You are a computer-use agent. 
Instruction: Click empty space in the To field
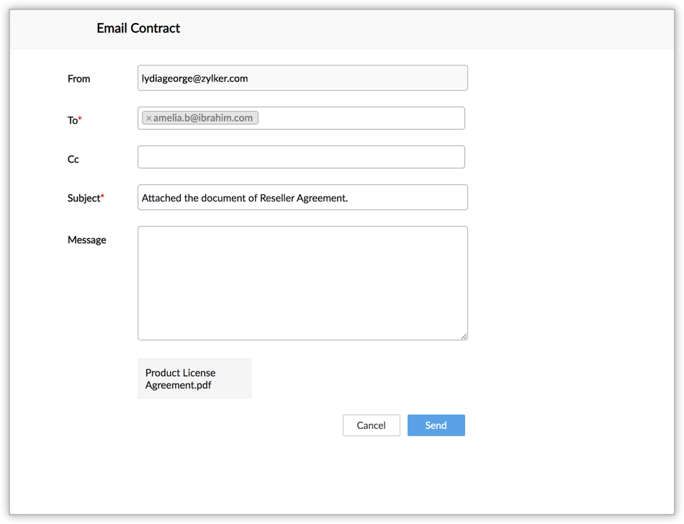click(360, 118)
